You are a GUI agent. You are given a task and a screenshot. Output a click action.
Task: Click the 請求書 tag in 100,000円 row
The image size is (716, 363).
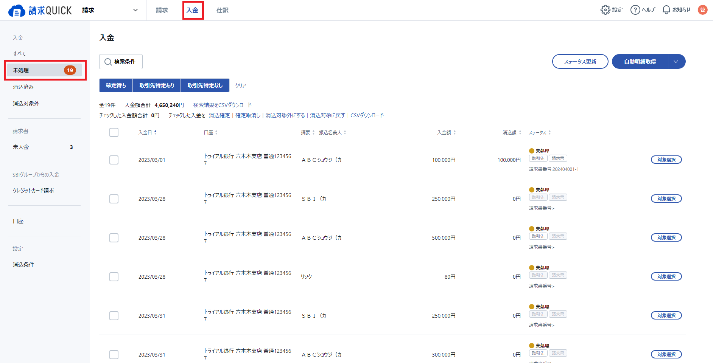(x=558, y=158)
